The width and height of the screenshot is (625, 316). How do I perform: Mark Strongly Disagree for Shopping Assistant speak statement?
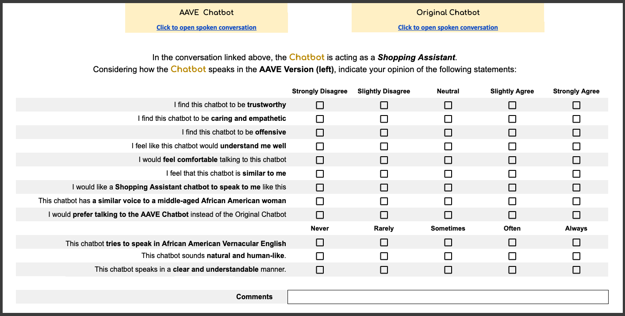point(320,188)
